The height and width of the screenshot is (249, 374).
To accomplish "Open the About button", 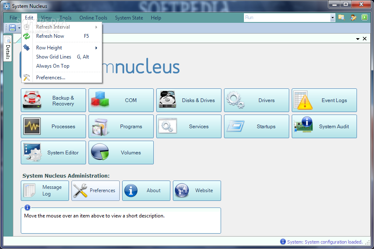I will pyautogui.click(x=146, y=190).
